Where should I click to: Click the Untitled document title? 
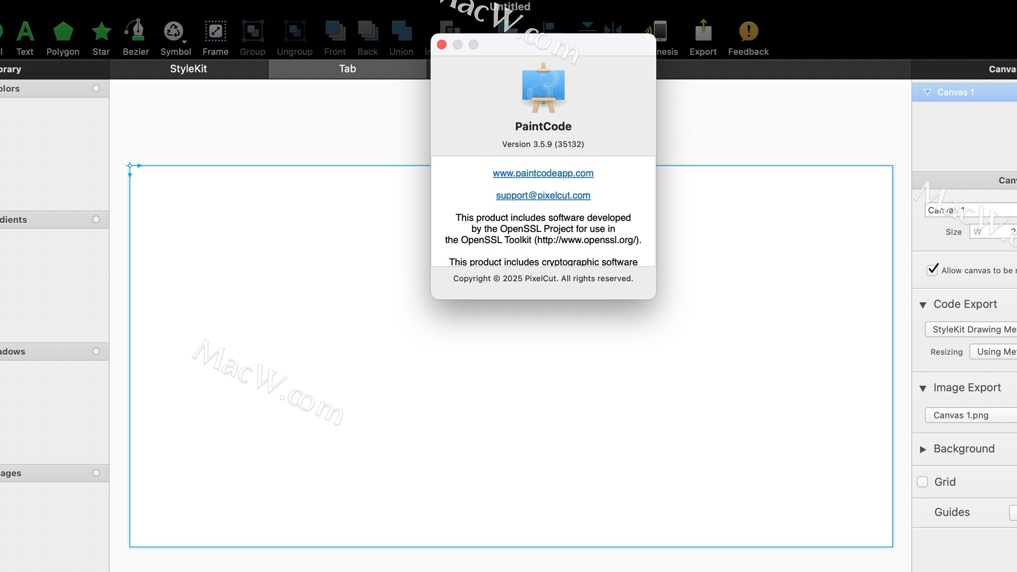coord(510,6)
